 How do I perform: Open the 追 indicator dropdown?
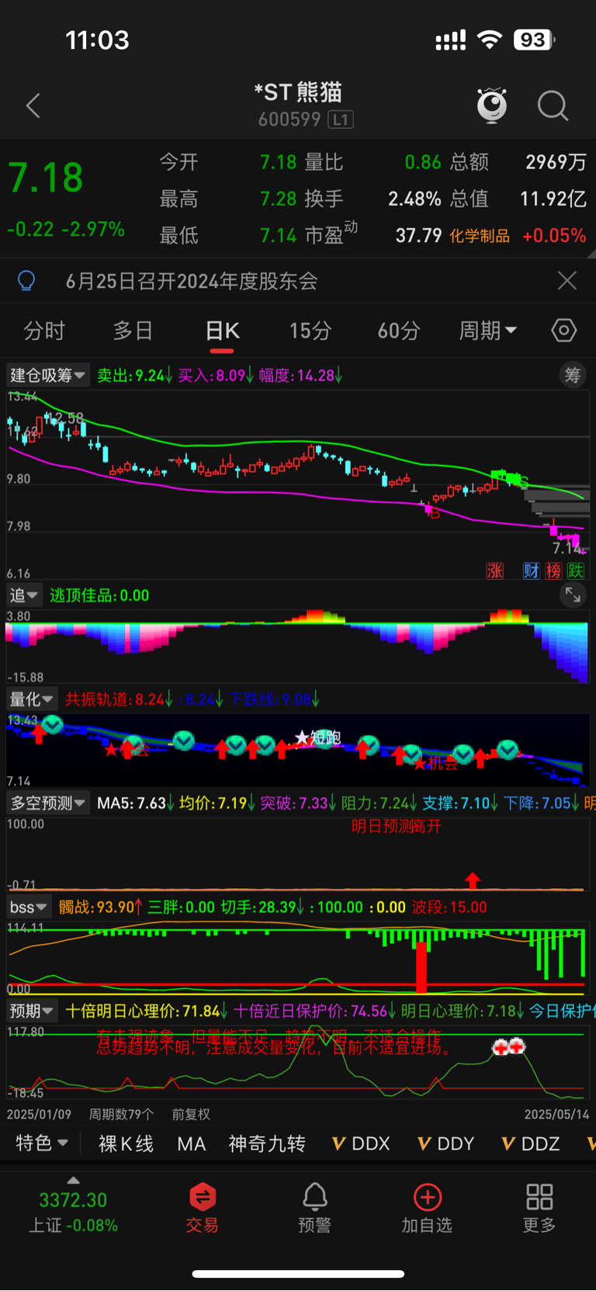[24, 595]
